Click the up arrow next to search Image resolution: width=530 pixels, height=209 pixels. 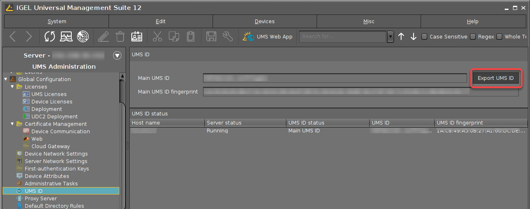401,36
